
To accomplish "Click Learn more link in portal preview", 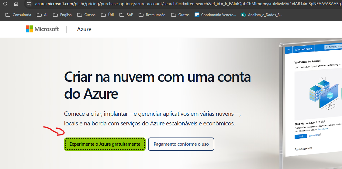I will 315,135.
